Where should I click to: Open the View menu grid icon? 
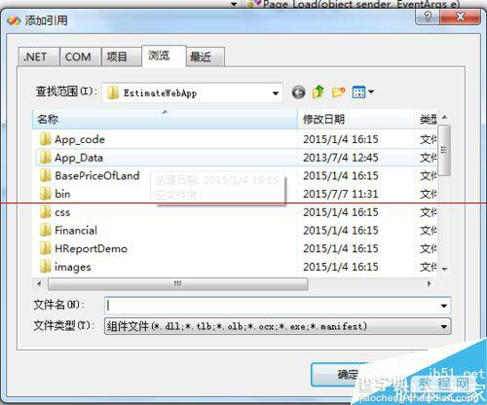coord(358,92)
